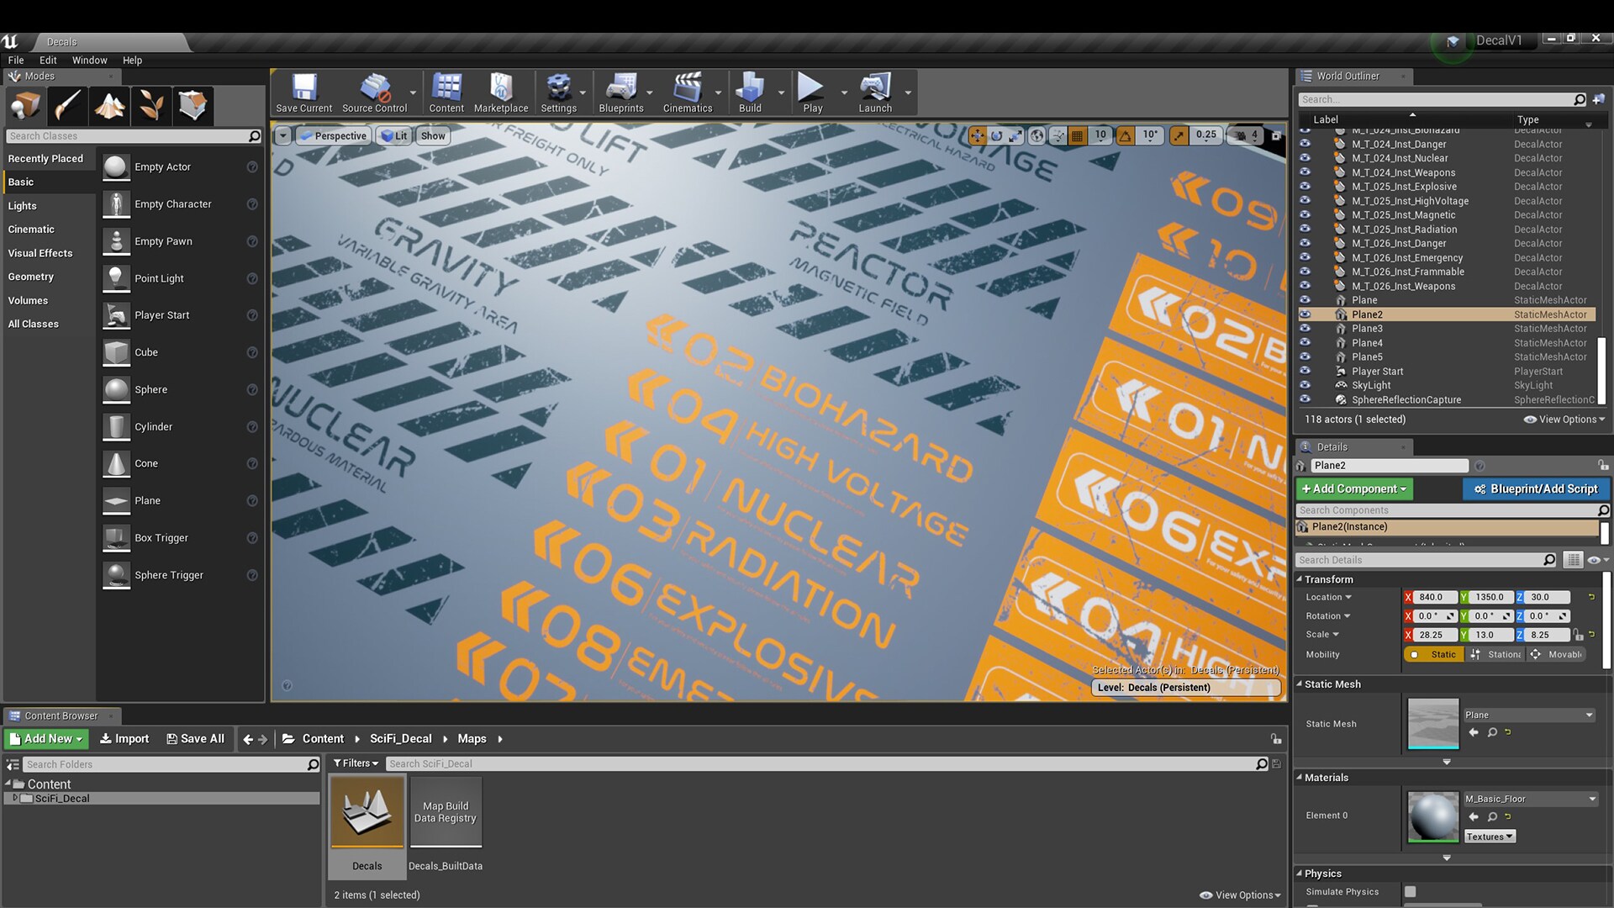Open View Options in World Outliner
Screen dimensions: 1614x908
[1563, 419]
